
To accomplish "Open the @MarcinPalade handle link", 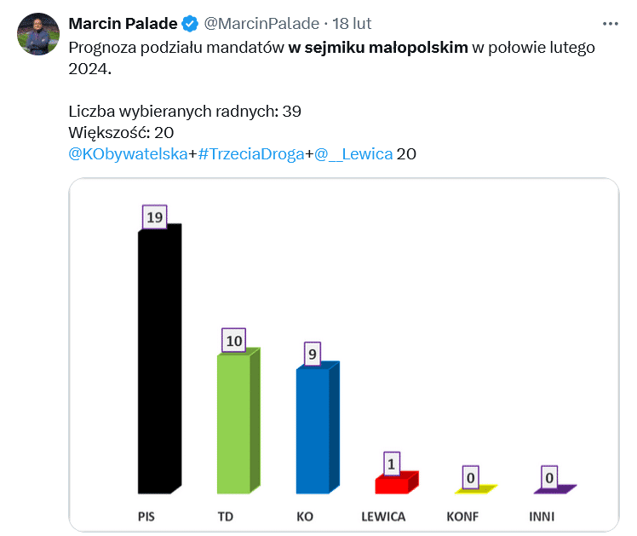I will pyautogui.click(x=261, y=24).
